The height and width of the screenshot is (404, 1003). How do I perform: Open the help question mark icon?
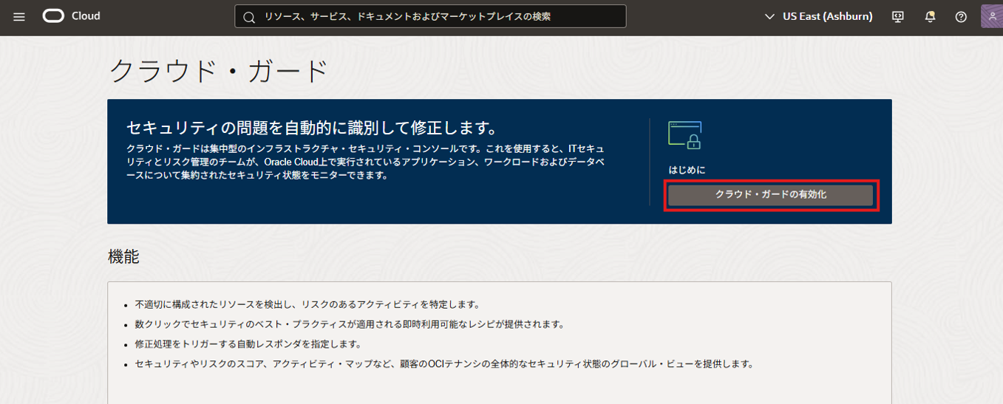[961, 16]
